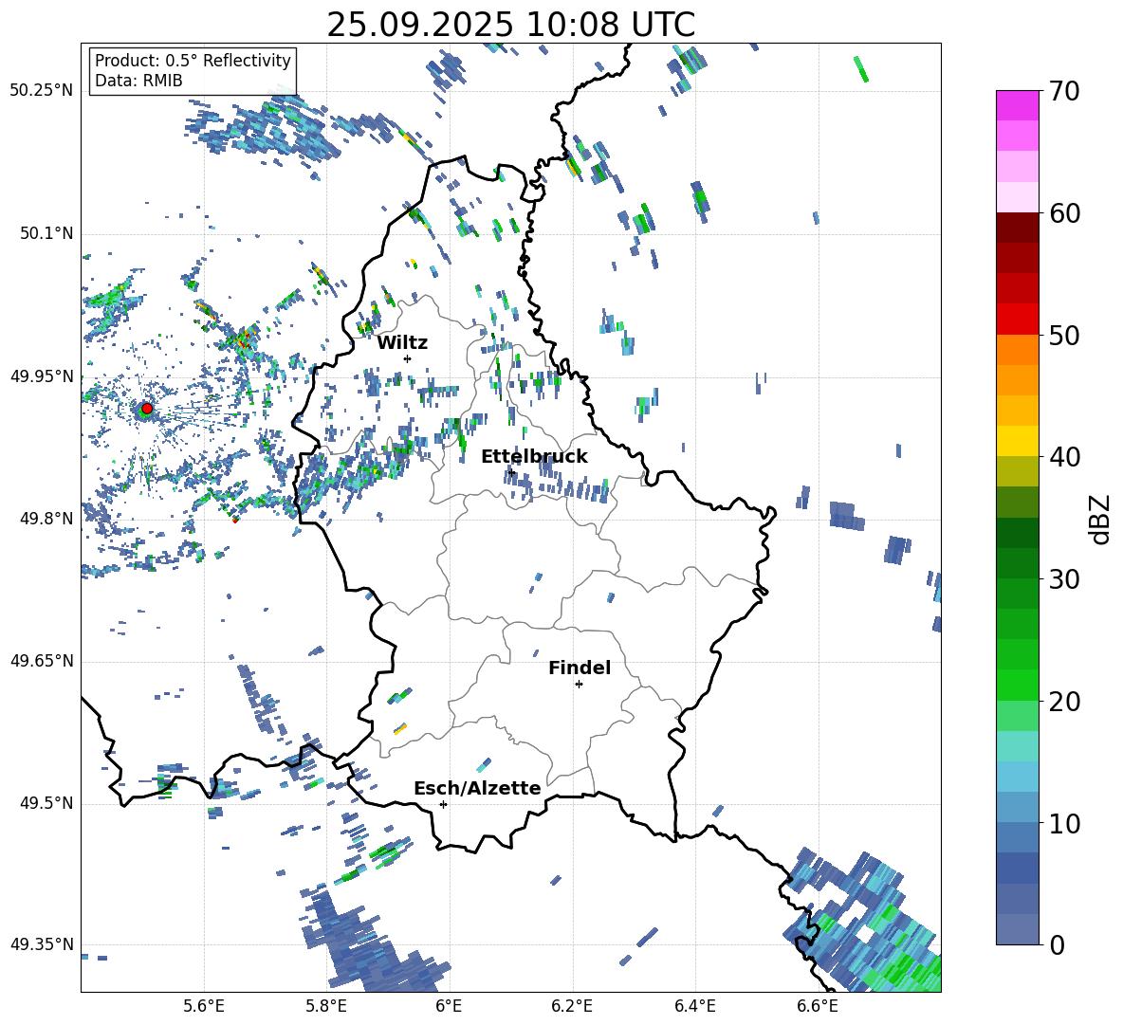
Task: Click the 'Data: RMIB' text
Action: point(138,81)
